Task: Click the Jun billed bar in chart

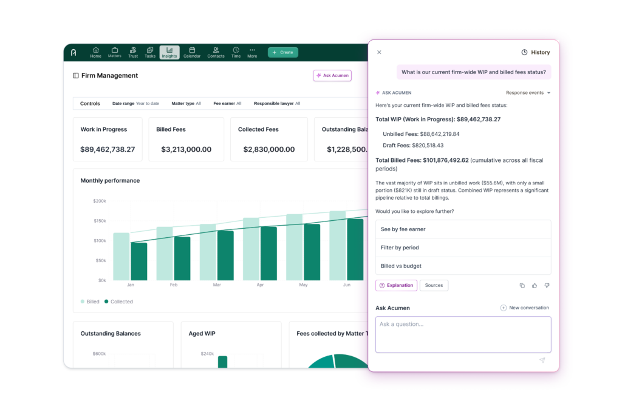Action: pos(338,246)
